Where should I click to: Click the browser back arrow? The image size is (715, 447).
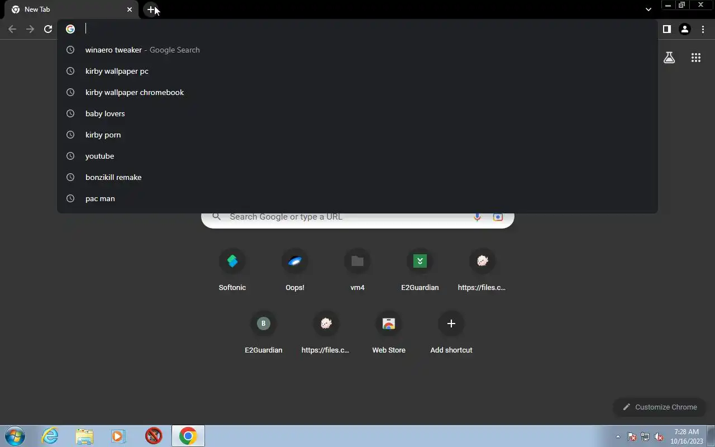tap(12, 29)
